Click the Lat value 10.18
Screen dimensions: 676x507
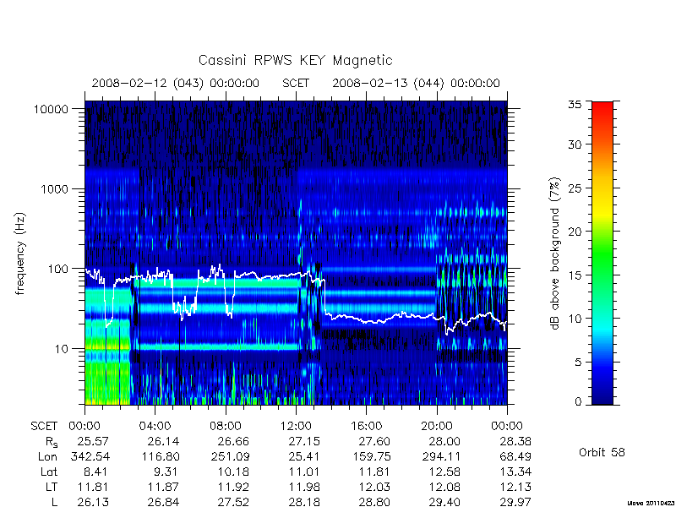[234, 472]
